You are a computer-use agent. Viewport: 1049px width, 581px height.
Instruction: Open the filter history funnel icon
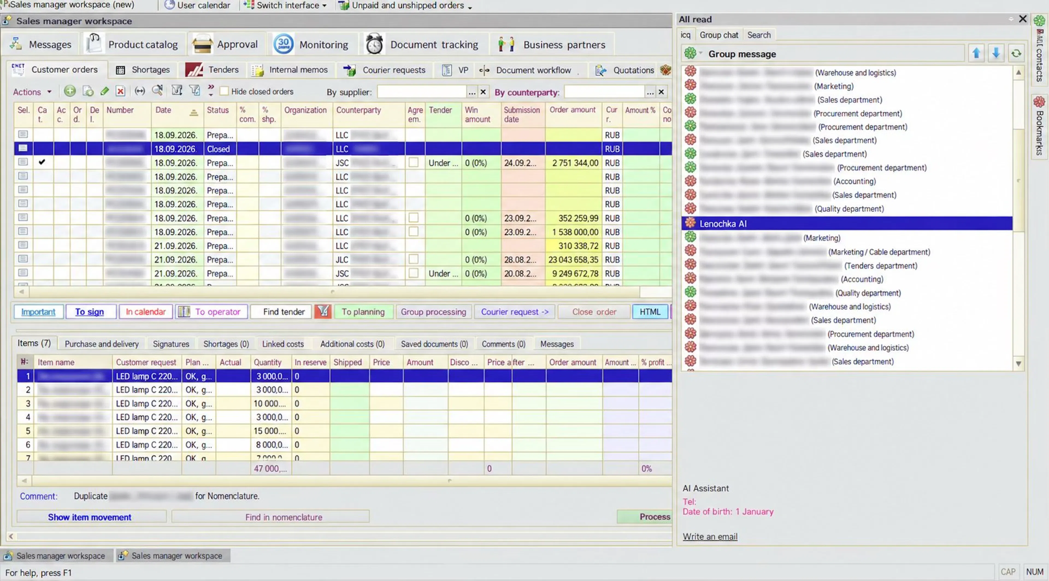tap(195, 90)
